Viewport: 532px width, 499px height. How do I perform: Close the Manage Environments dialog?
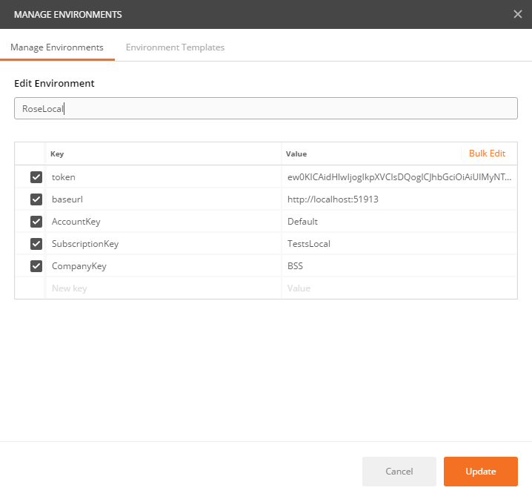click(x=517, y=14)
